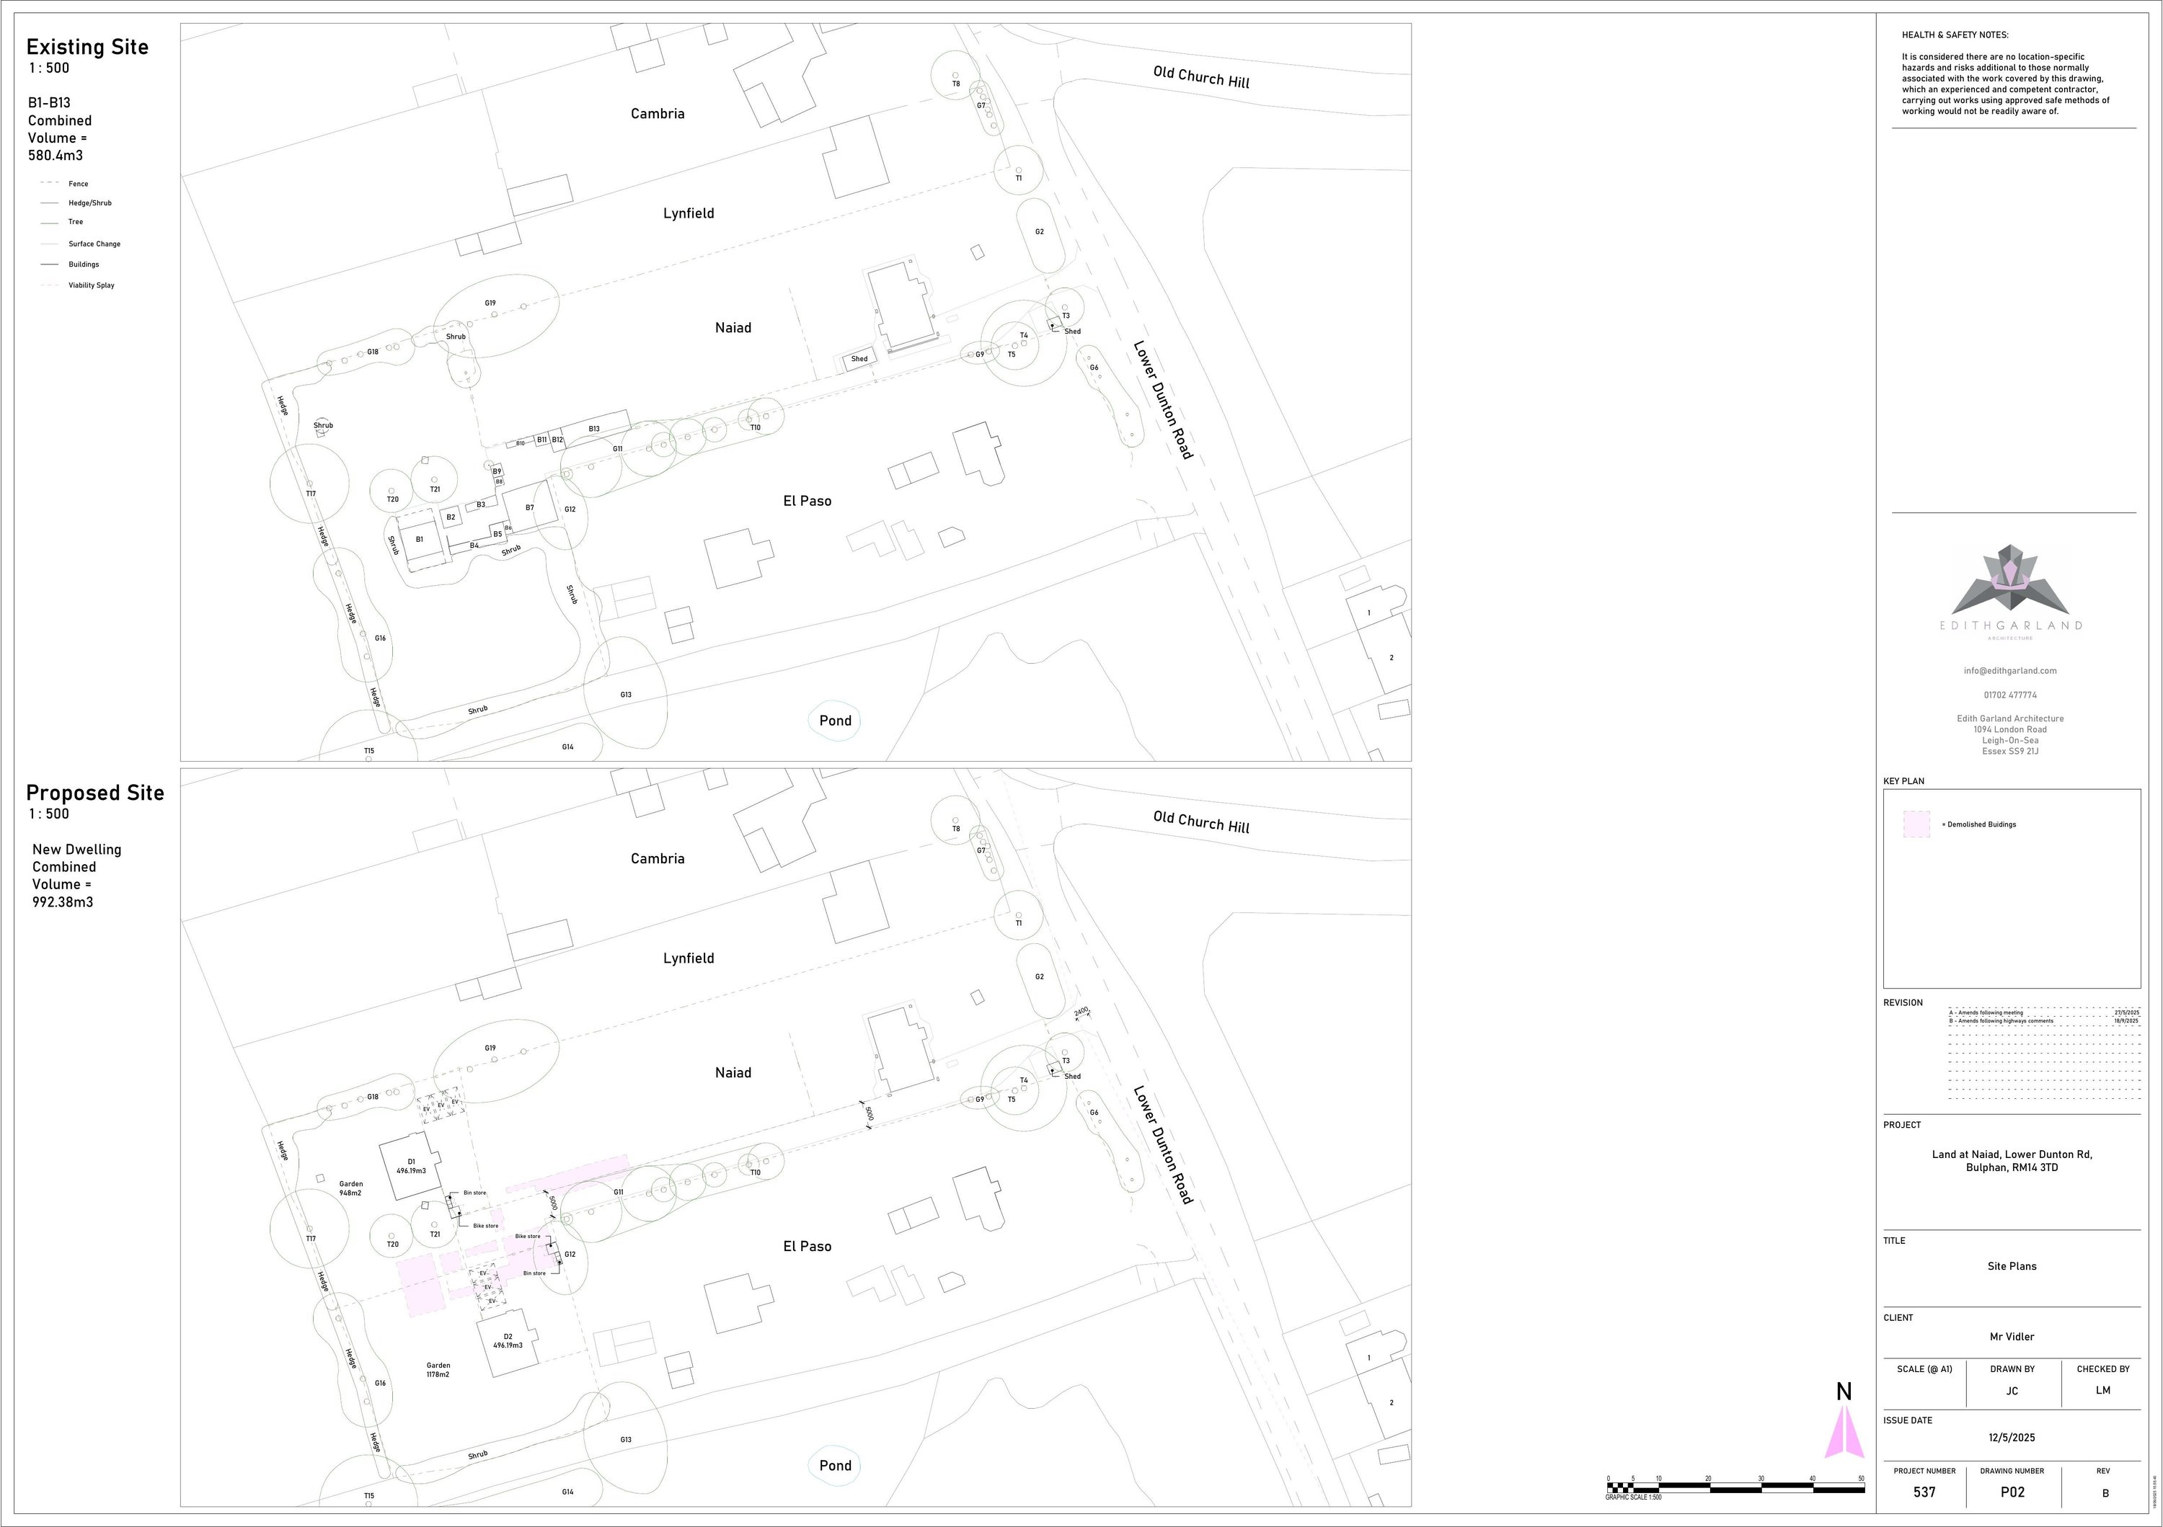Screen dimensions: 2163x1527
Task: Click the info@edithgarland.com email link
Action: click(x=2012, y=670)
